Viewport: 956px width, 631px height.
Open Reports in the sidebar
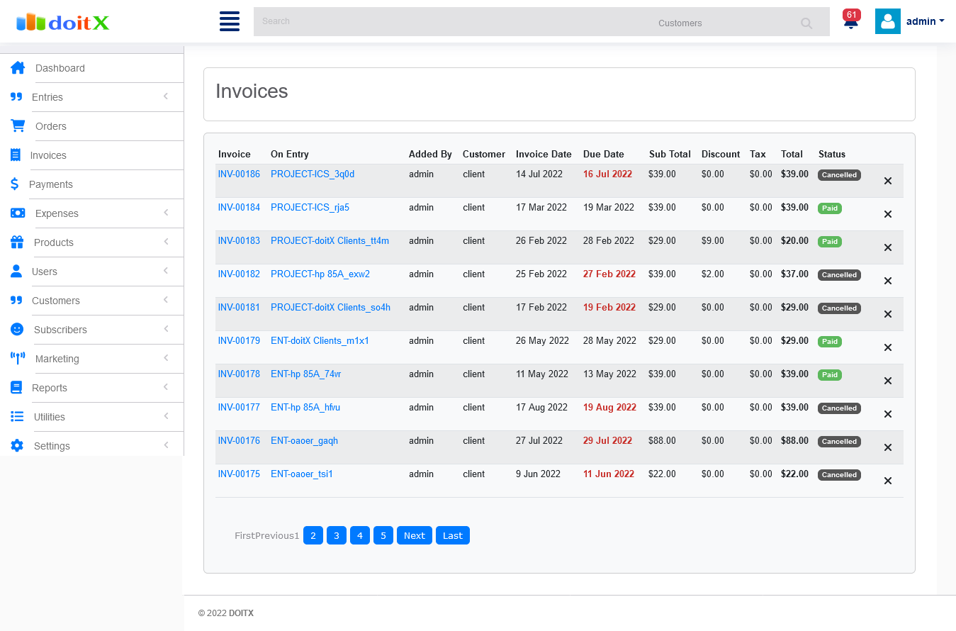tap(50, 388)
